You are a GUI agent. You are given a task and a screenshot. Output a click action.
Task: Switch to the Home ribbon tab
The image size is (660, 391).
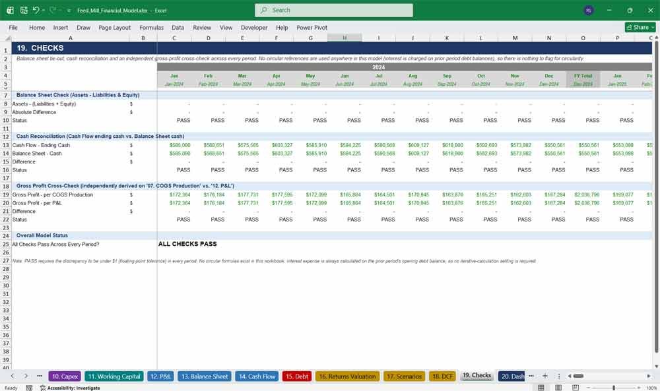(37, 27)
